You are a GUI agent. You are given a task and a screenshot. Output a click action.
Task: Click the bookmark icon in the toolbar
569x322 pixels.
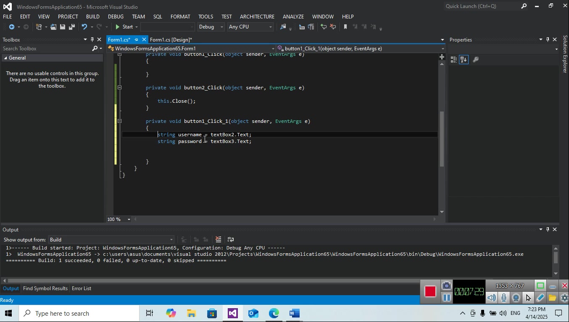tap(345, 27)
